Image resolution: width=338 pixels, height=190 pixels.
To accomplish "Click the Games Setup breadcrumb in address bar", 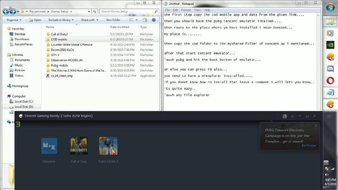I will (x=60, y=12).
